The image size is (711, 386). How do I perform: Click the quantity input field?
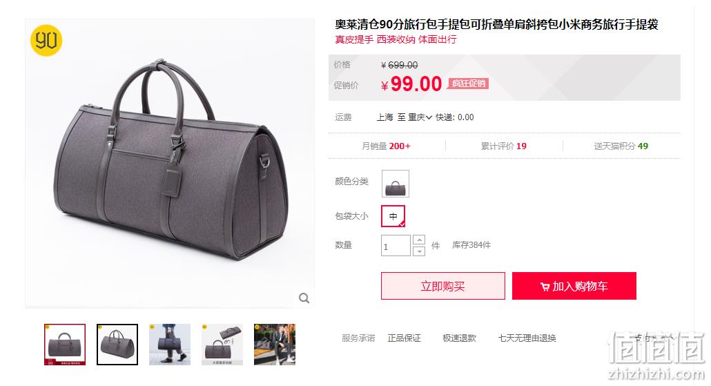(x=396, y=245)
